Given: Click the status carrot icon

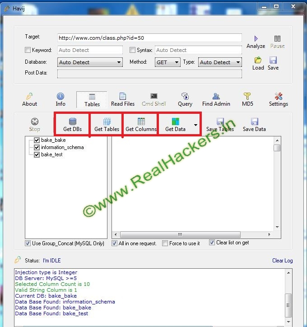Looking at the screenshot, I should (18, 260).
